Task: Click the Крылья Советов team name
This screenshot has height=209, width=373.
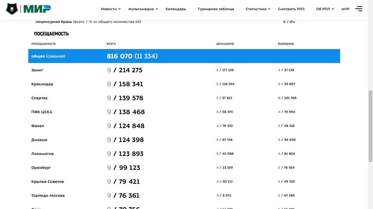Action: 47,181
